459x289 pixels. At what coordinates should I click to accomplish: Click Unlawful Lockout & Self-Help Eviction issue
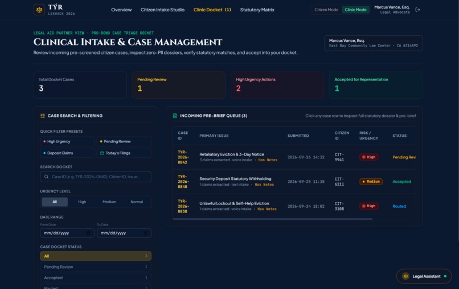point(234,203)
